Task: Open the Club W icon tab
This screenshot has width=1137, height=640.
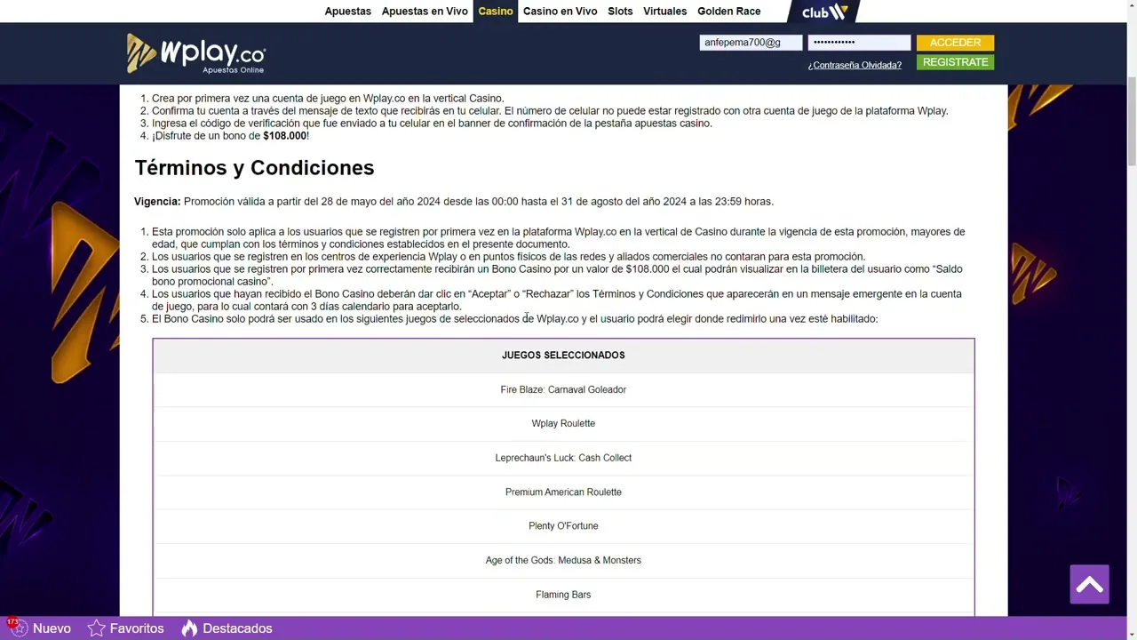Action: [x=824, y=12]
